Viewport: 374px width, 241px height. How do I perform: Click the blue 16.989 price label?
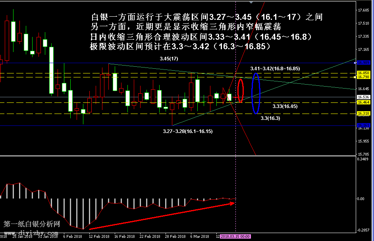point(363,63)
